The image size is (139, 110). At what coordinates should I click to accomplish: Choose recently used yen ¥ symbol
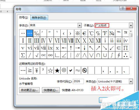(x=37, y=70)
